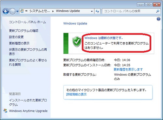Go back with the blue back arrow

coord(6,11)
